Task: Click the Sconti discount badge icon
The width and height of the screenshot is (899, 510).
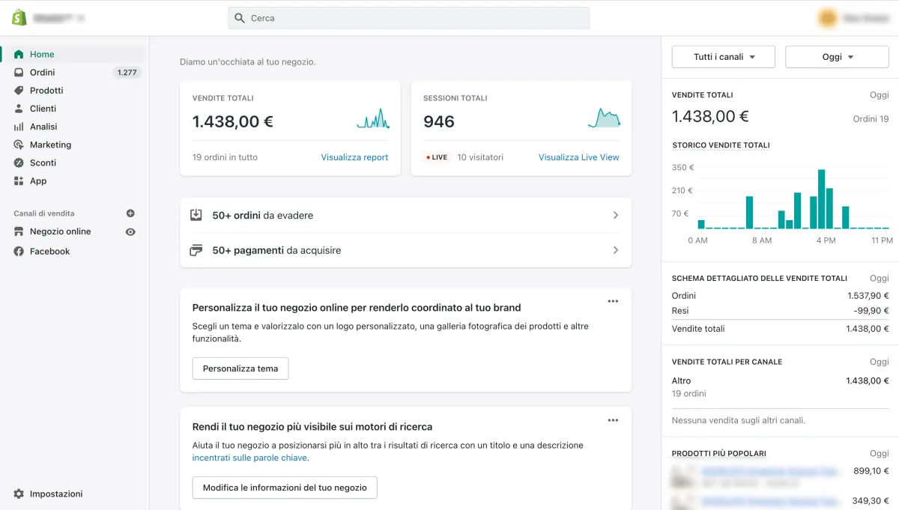Action: (19, 163)
